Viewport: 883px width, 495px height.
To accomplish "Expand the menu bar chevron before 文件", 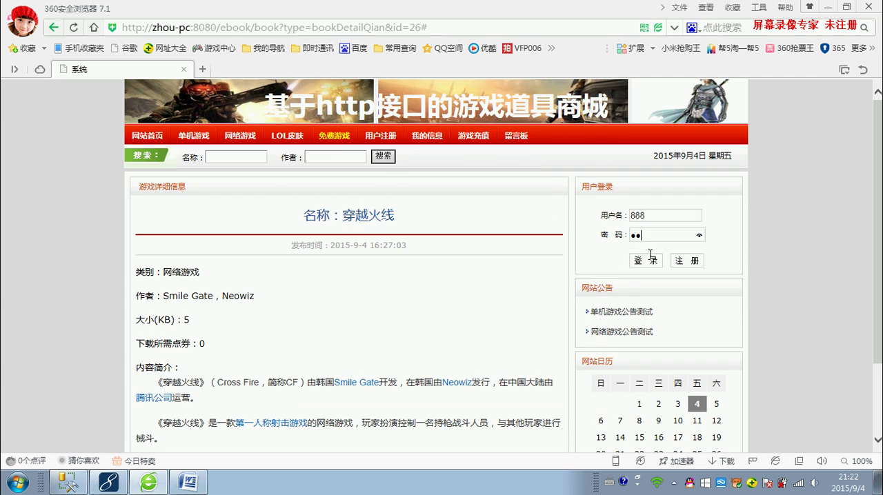I will pos(662,8).
